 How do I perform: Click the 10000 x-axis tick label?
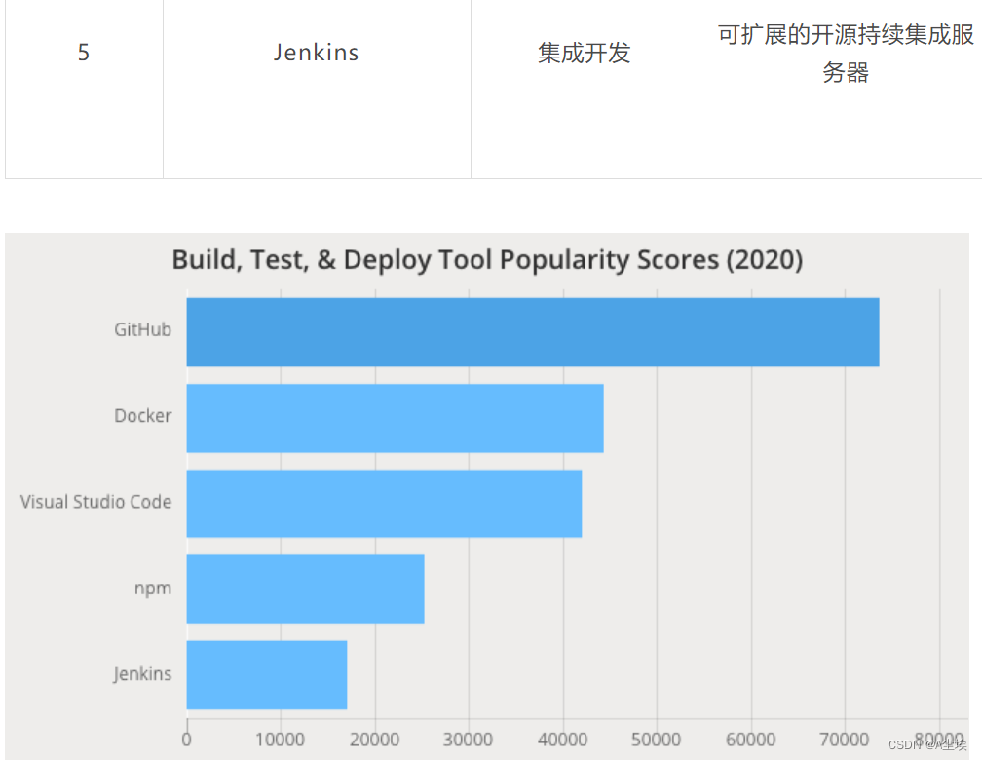click(280, 740)
